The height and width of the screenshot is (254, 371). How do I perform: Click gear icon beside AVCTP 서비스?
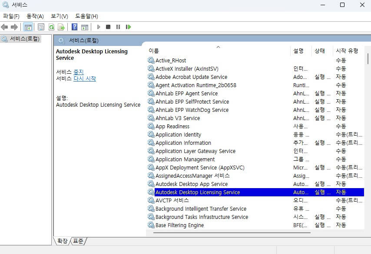(151, 200)
